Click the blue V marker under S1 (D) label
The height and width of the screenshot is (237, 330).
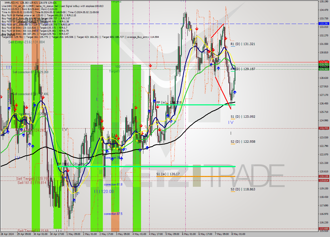click(232, 122)
